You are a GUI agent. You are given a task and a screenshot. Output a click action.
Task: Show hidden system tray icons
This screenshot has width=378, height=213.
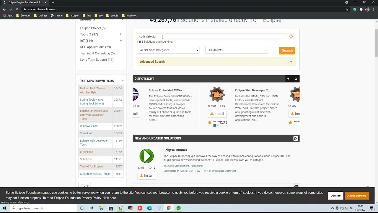point(332,208)
